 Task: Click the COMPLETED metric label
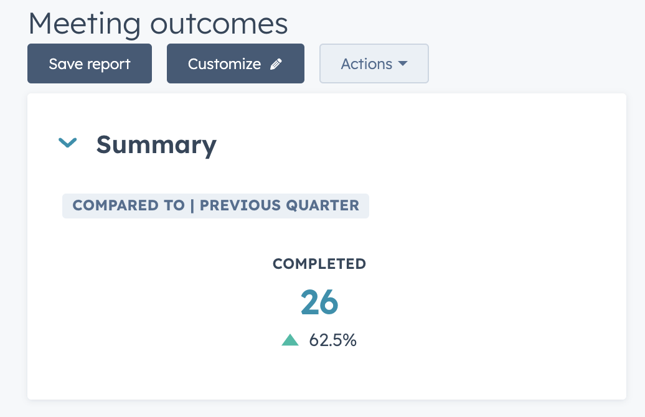click(x=319, y=264)
